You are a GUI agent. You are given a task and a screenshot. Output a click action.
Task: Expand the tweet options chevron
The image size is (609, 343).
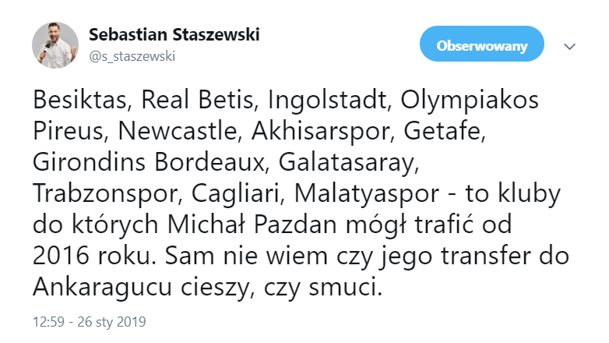569,47
